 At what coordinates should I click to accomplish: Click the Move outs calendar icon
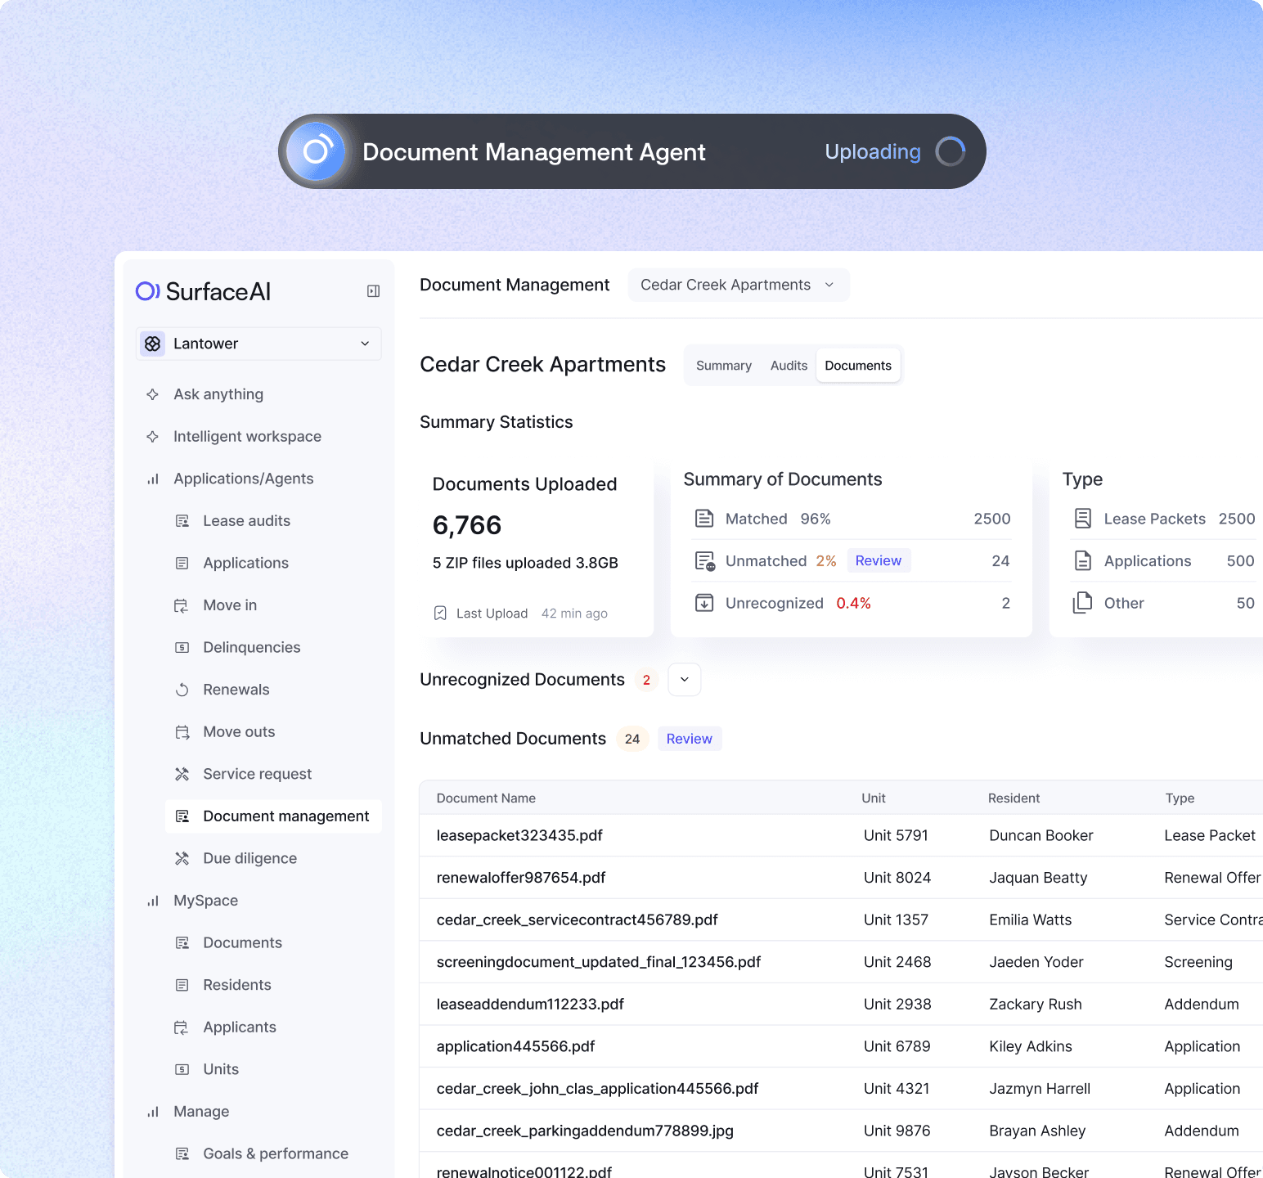[182, 731]
